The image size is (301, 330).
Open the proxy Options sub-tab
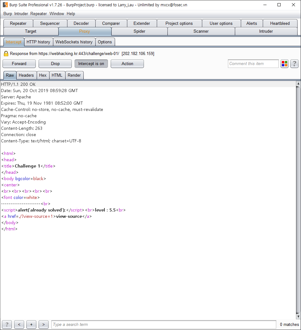105,42
